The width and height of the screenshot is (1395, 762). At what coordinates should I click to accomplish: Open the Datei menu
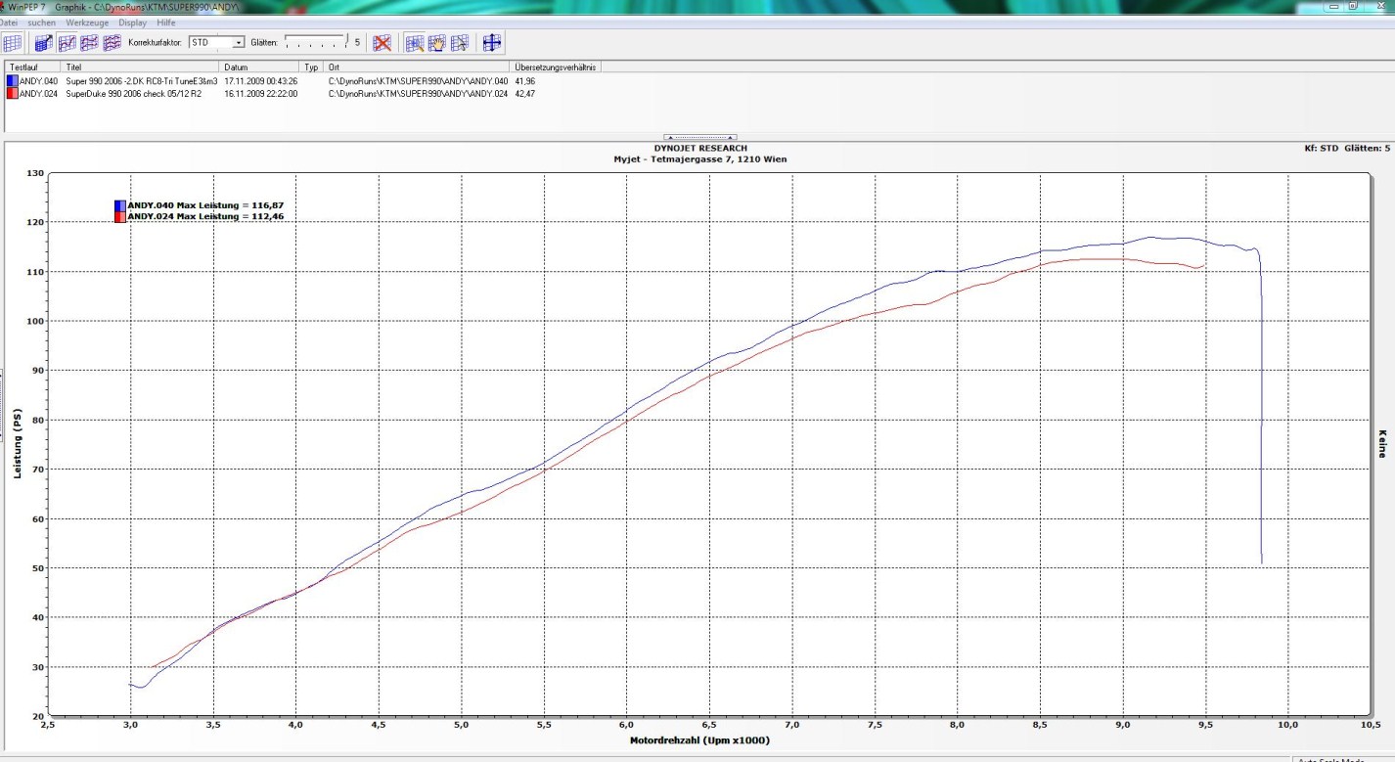pyautogui.click(x=8, y=22)
